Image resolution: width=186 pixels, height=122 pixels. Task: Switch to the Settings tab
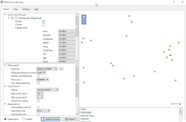[x=26, y=9]
